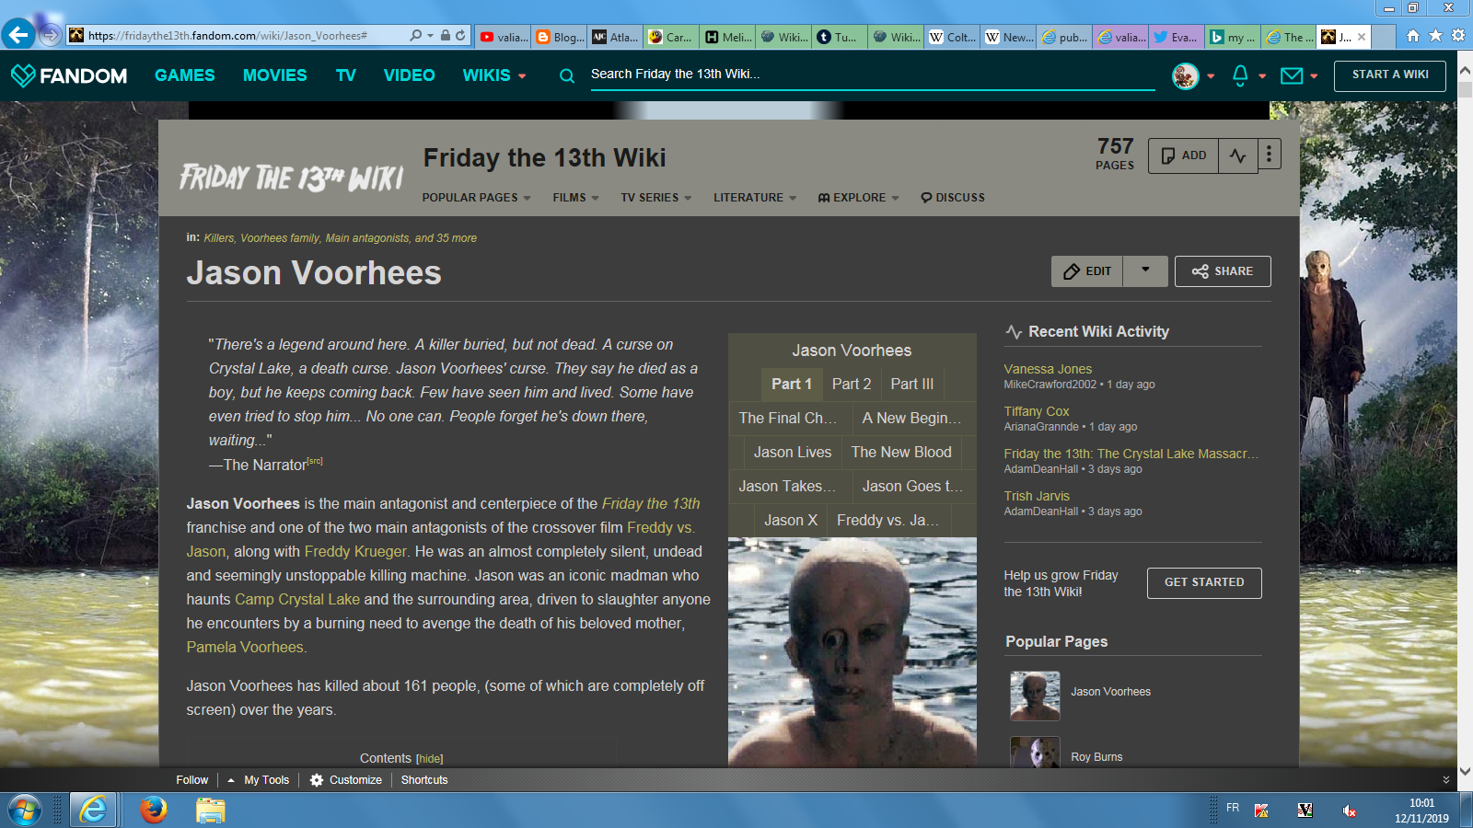Click the Friday the 13th Wiki logo

292,177
